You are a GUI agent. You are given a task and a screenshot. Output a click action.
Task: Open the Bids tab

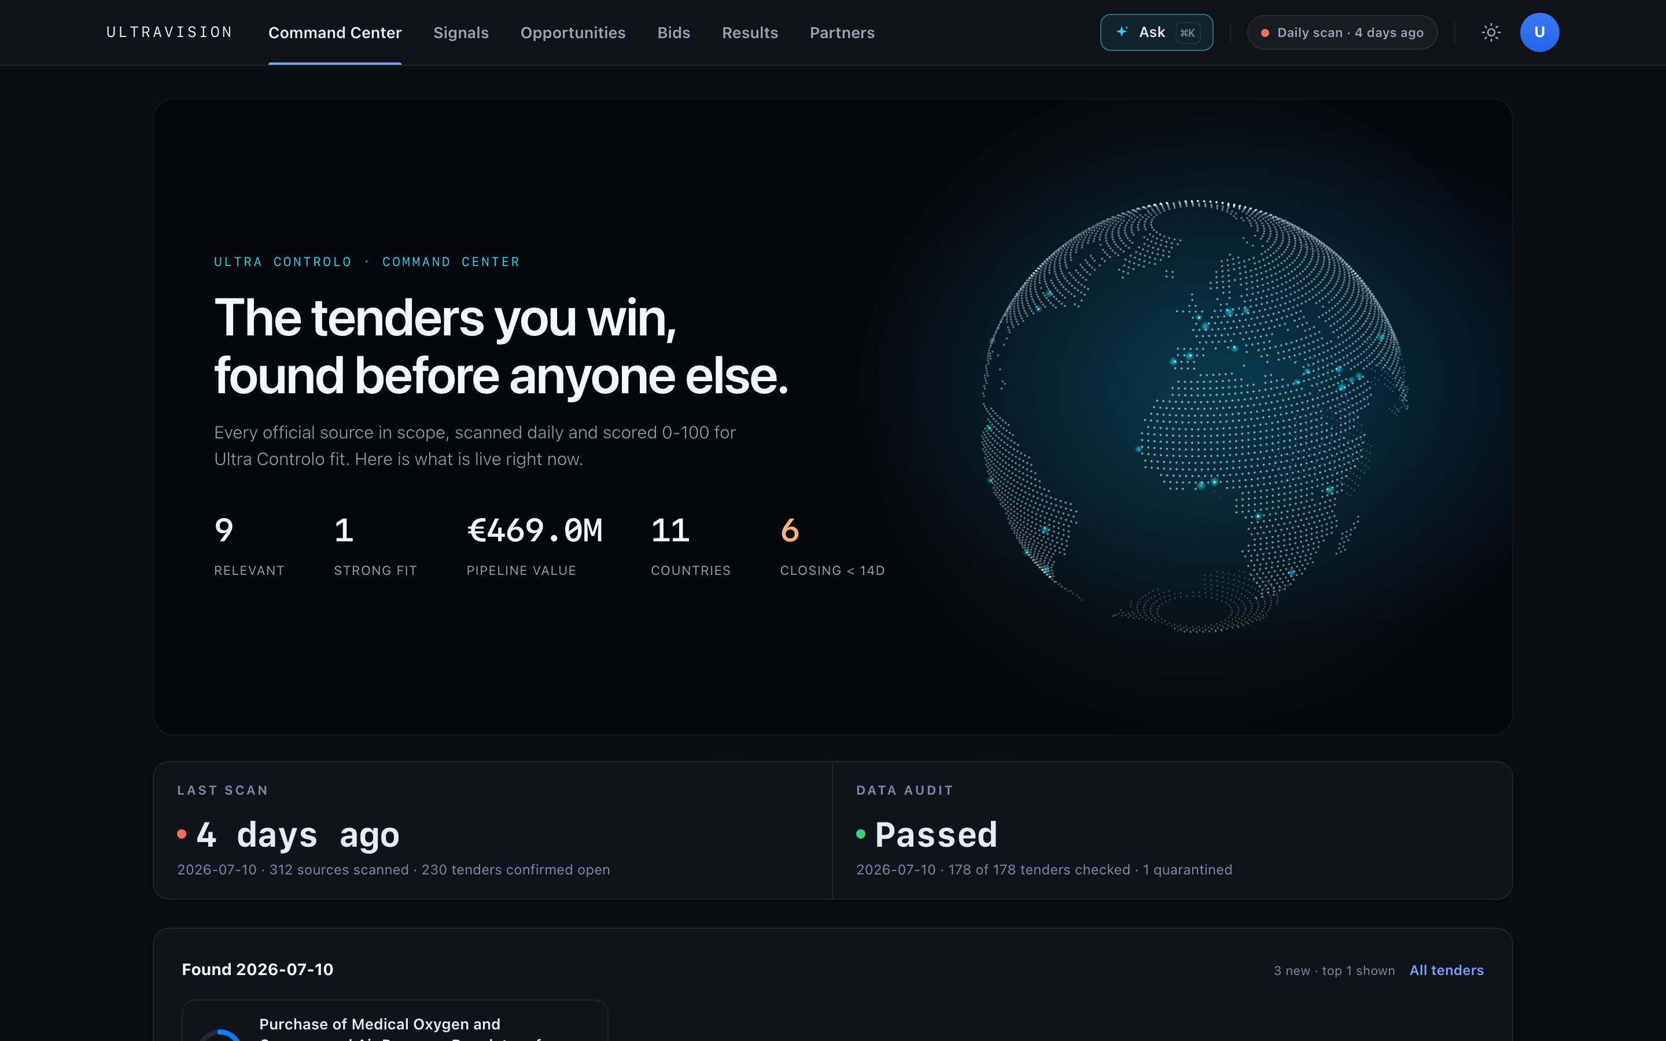point(673,32)
